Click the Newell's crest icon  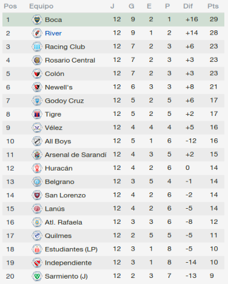(37, 87)
